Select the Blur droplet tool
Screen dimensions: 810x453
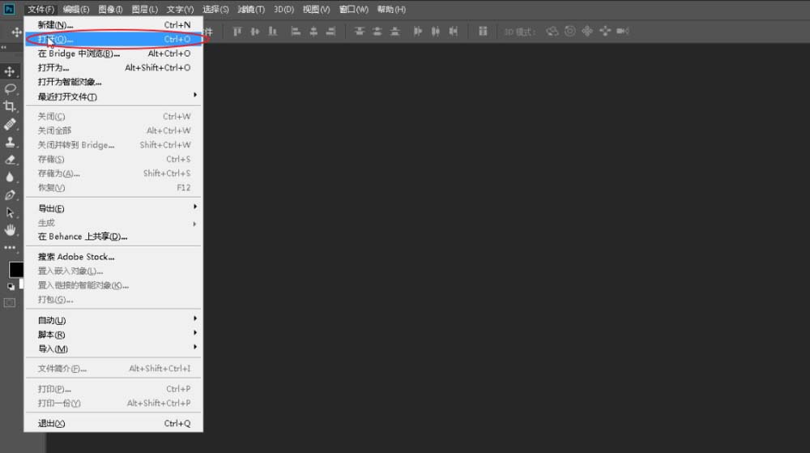[x=10, y=177]
